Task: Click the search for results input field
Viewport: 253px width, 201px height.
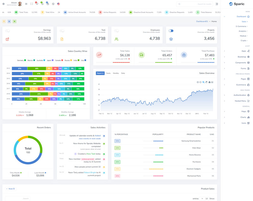Action: (196, 4)
